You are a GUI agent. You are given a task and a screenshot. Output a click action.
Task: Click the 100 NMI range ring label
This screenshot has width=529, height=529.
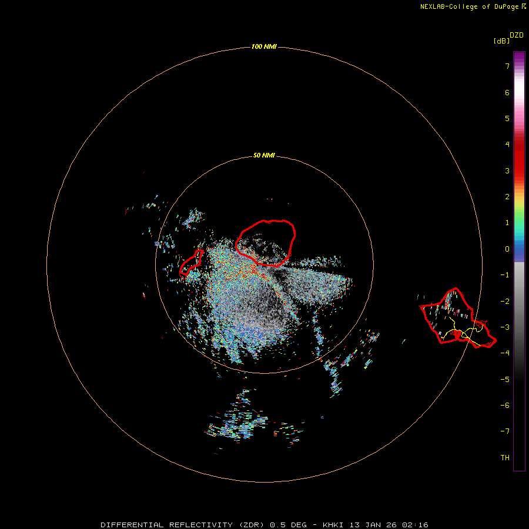click(264, 46)
